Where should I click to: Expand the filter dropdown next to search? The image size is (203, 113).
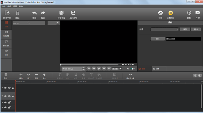point(53,23)
